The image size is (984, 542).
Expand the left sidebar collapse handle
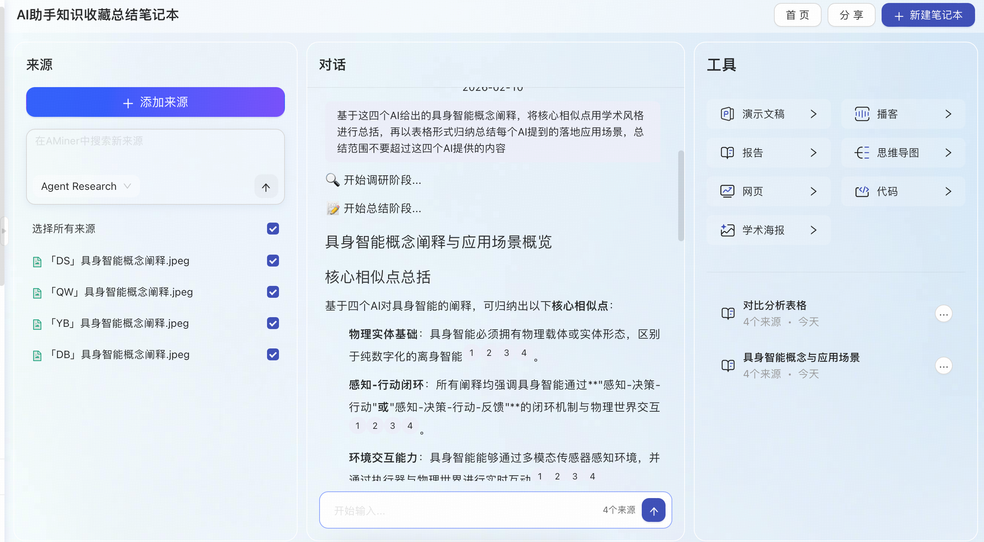pos(4,230)
